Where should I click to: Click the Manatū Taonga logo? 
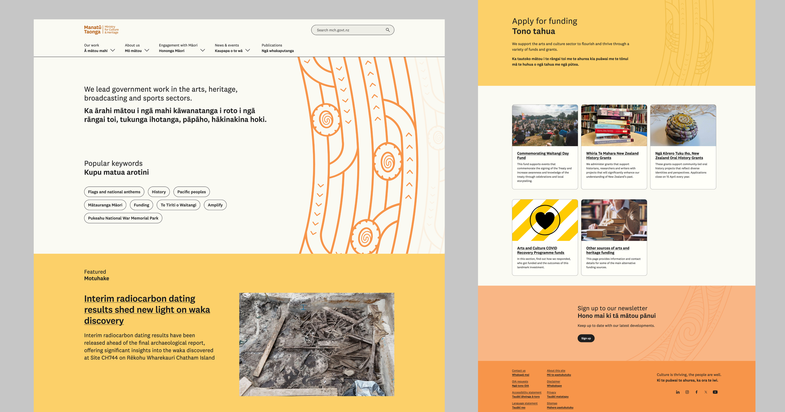[x=101, y=30]
